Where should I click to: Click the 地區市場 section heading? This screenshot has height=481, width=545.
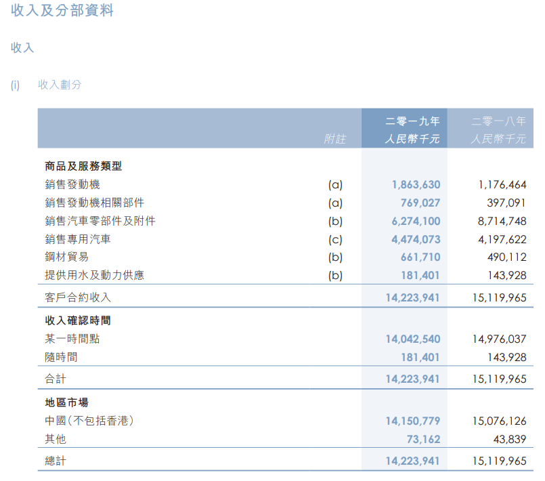point(67,402)
